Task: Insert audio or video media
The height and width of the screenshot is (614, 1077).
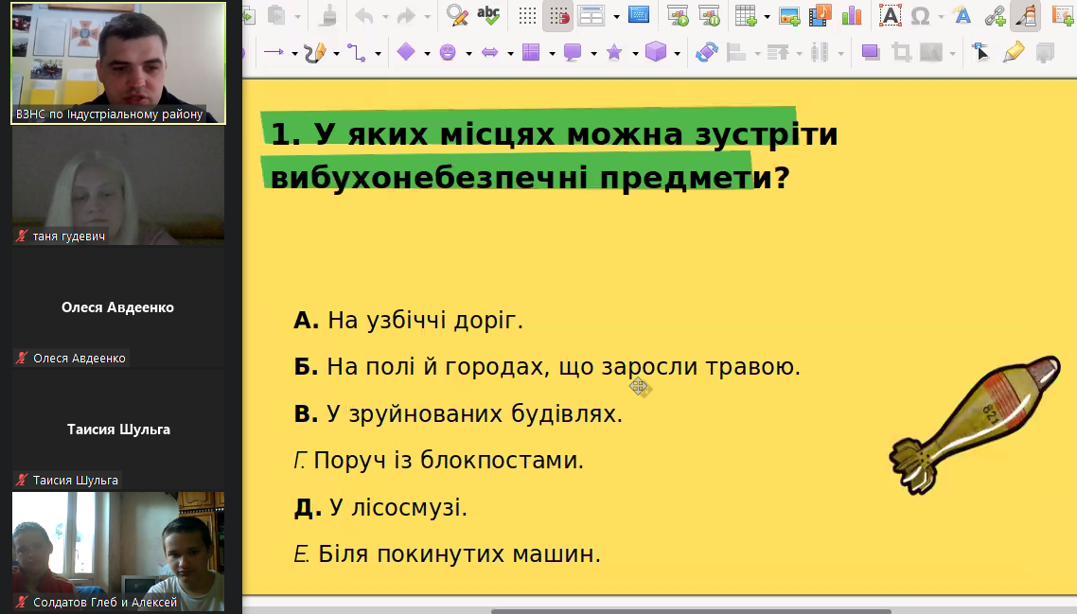Action: pos(821,15)
